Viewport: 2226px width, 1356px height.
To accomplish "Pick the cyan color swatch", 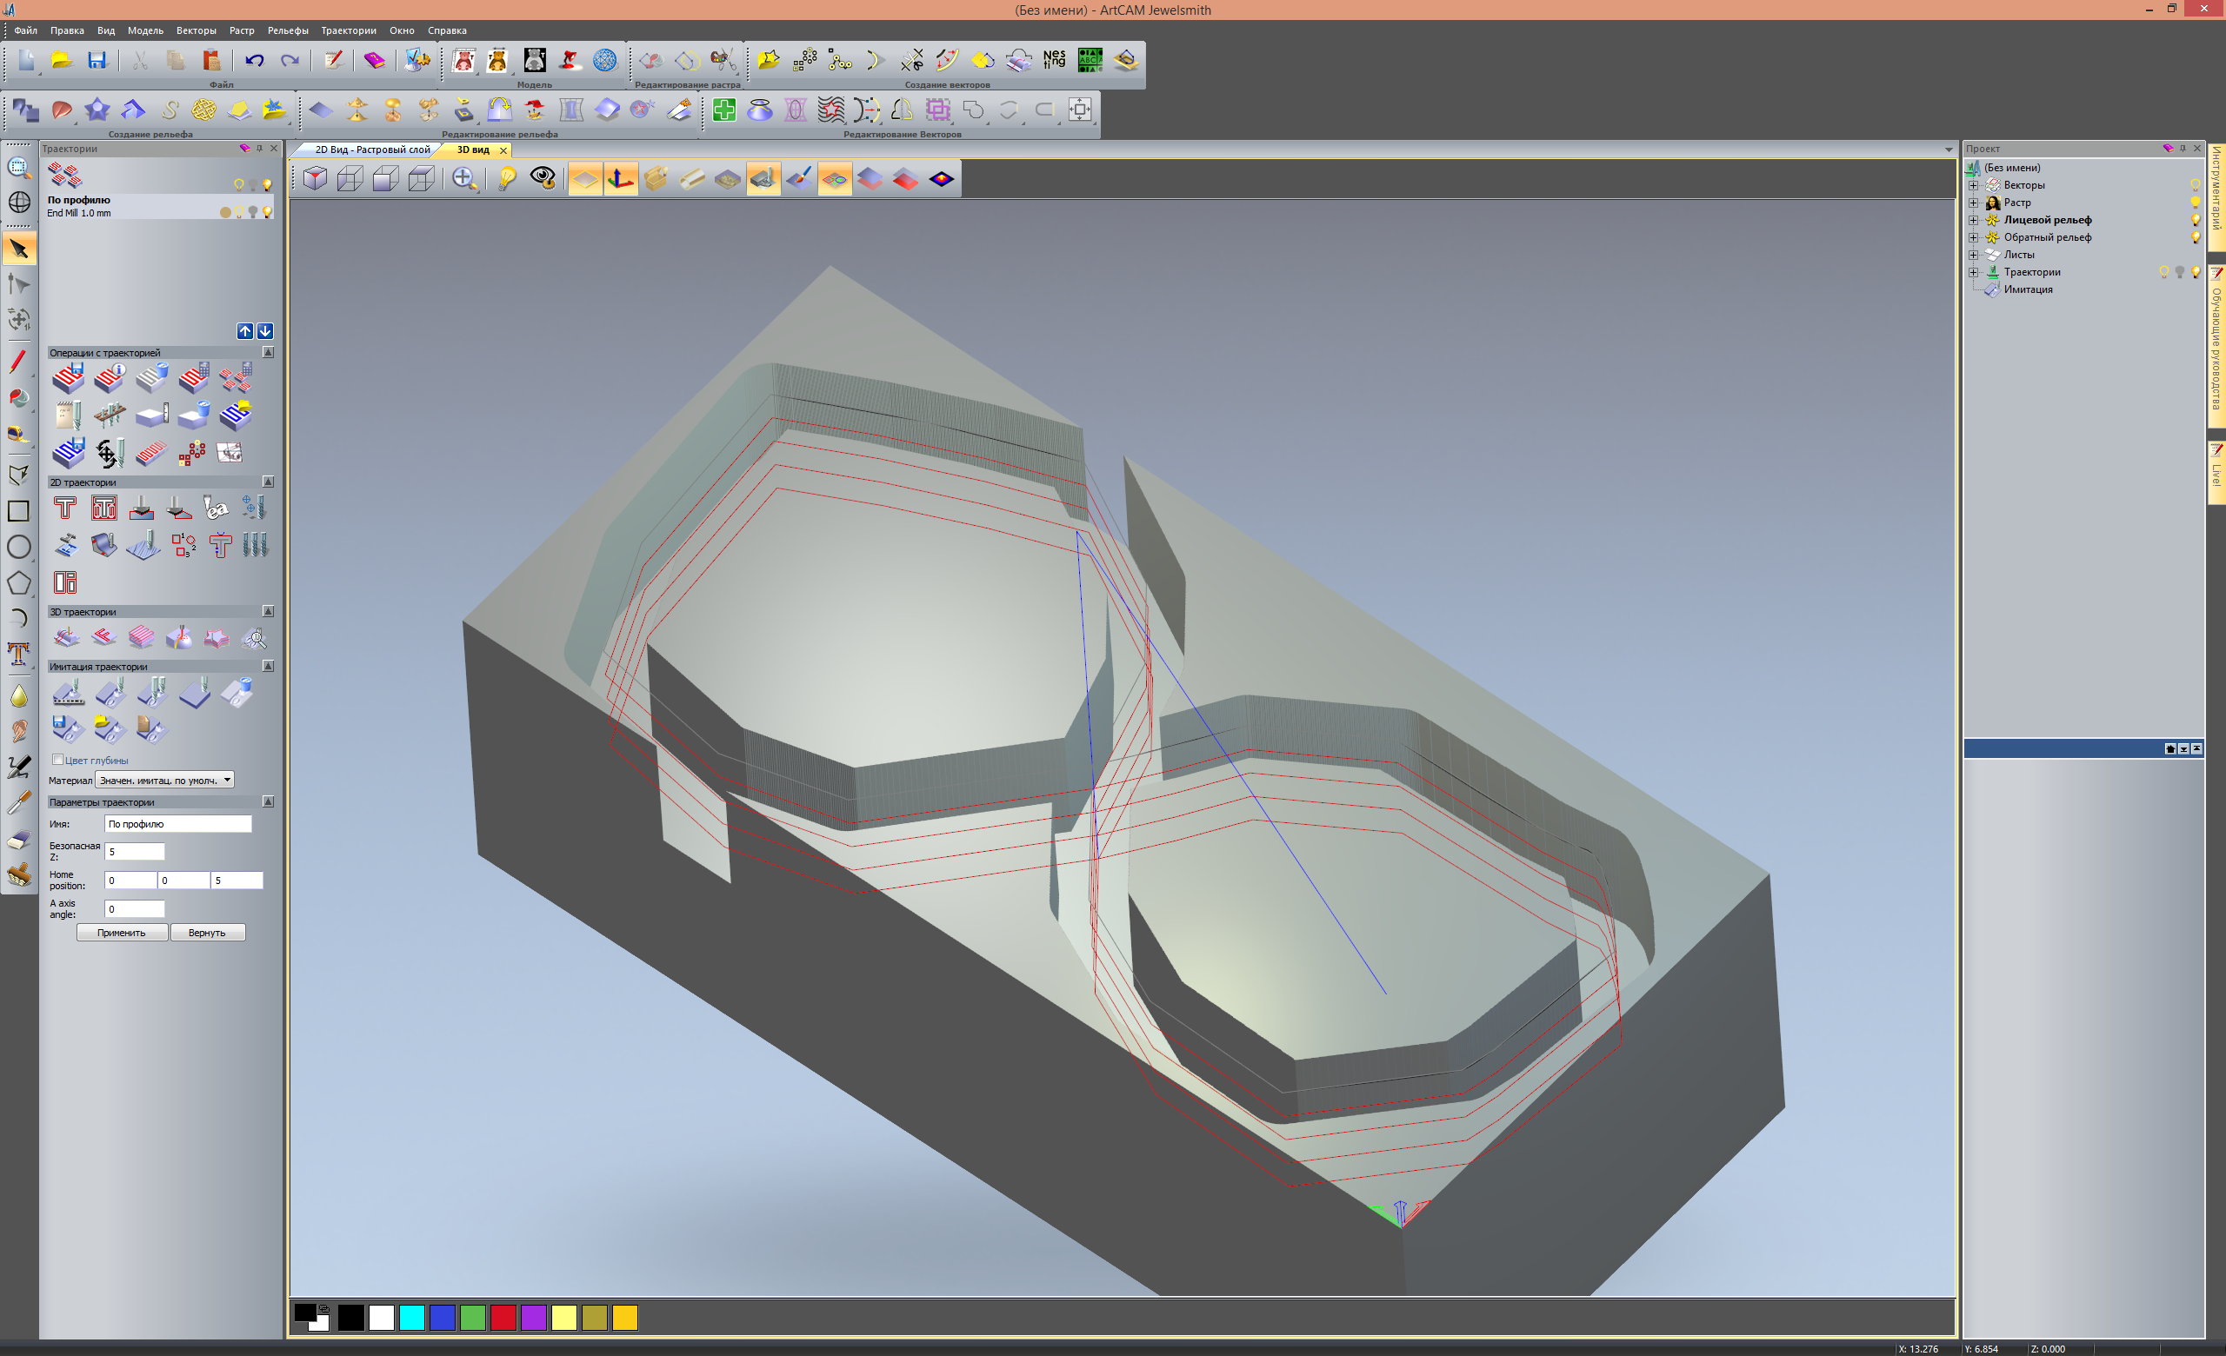I will coord(412,1317).
